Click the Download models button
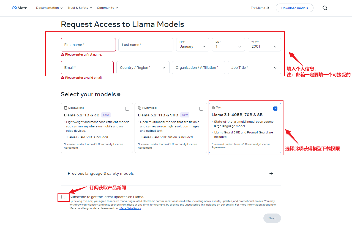The width and height of the screenshot is (352, 227). (x=294, y=8)
